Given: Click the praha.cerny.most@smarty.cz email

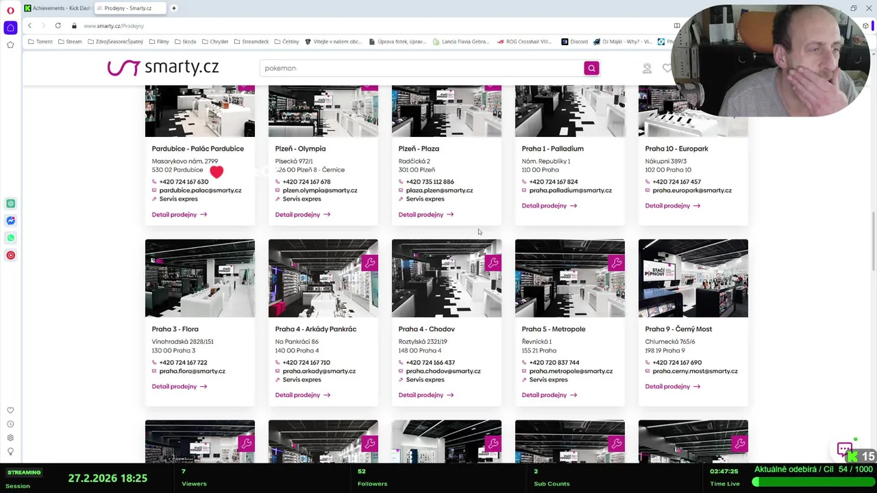Looking at the screenshot, I should 695,371.
